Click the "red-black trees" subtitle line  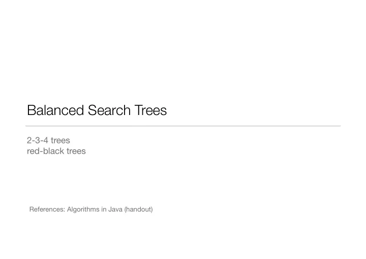tap(56, 151)
